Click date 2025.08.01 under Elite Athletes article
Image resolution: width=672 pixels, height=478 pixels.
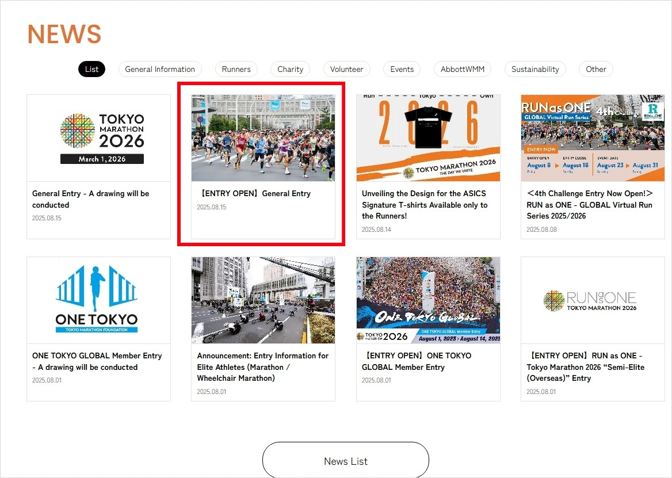pos(211,392)
